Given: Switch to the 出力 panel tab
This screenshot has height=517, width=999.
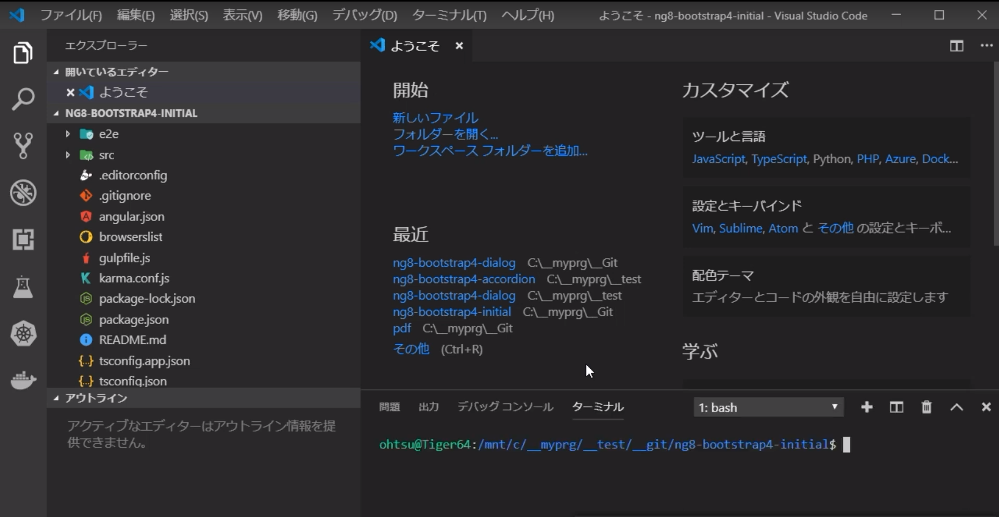Looking at the screenshot, I should tap(429, 407).
